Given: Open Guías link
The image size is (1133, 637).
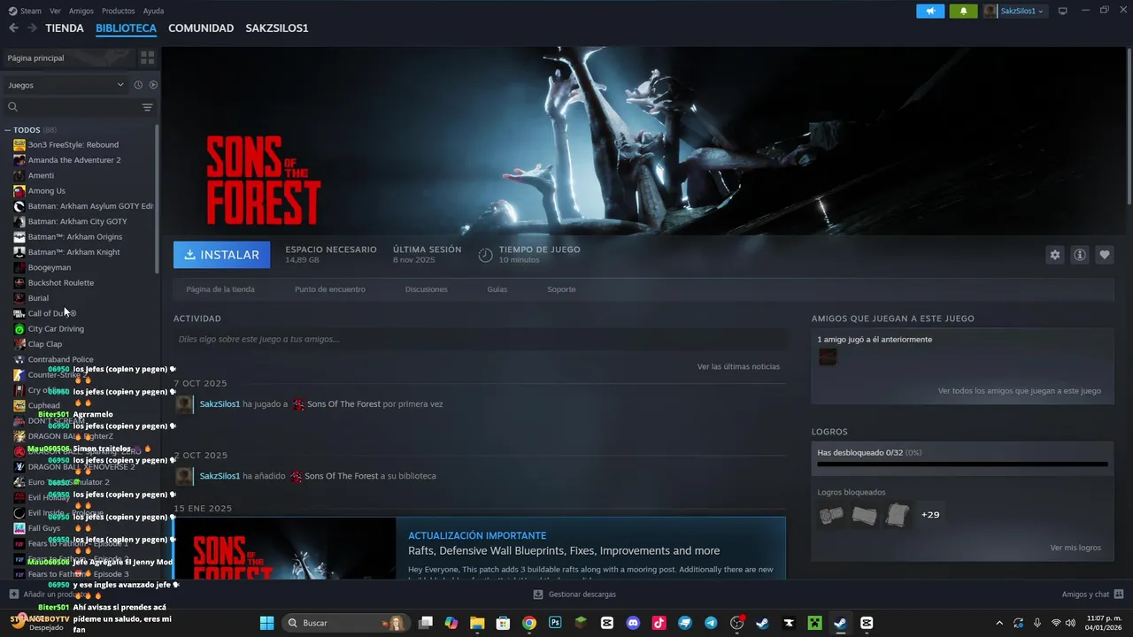Looking at the screenshot, I should (497, 289).
